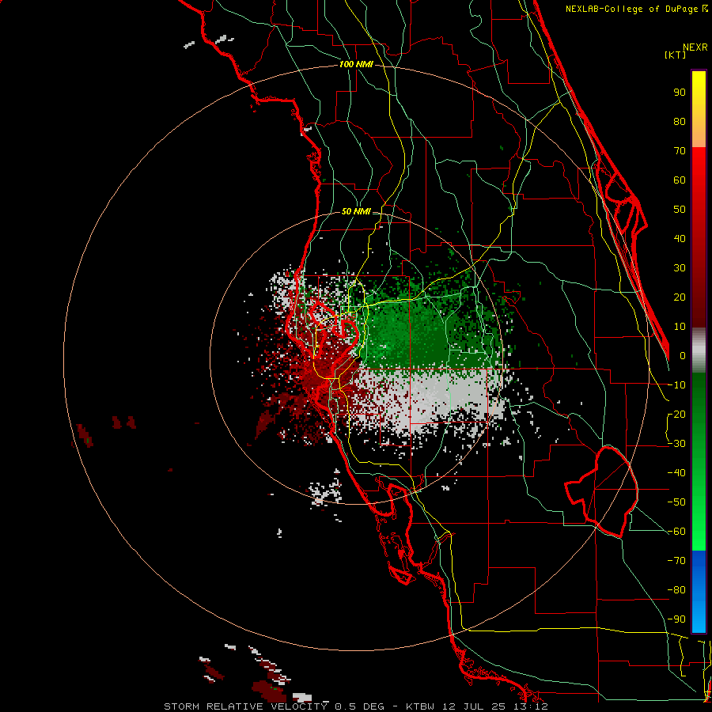Select the -90 knots scale label
The image size is (712, 712).
(x=676, y=619)
